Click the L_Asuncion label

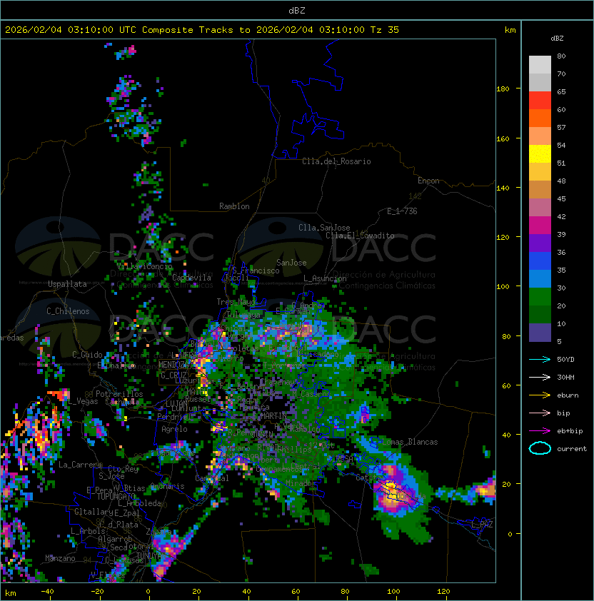pos(325,278)
